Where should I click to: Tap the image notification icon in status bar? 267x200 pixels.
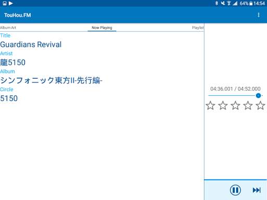coord(5,3)
